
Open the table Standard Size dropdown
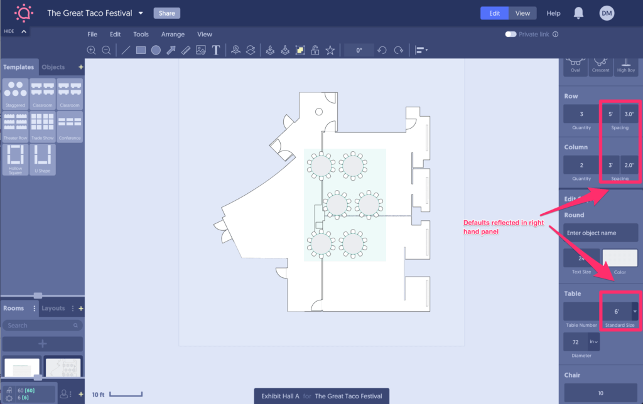tap(635, 311)
